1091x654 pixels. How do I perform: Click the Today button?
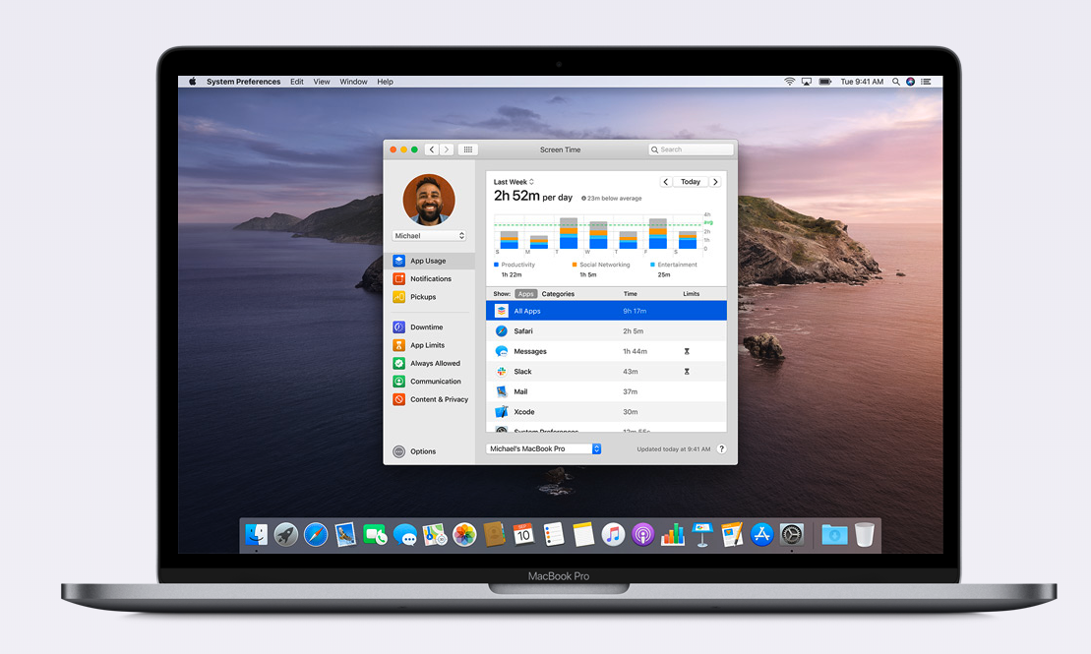click(691, 182)
